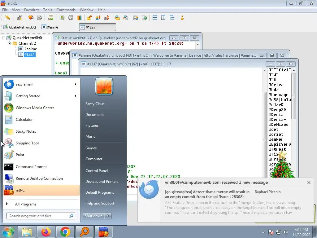
Task: Select #1337 in the treebar
Action: click(29, 55)
